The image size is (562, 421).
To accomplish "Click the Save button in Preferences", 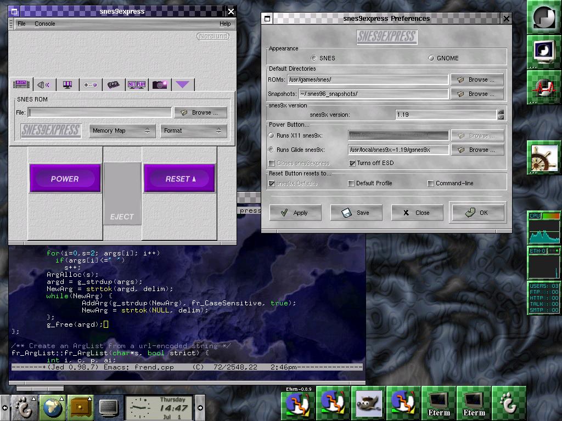I will coord(356,213).
